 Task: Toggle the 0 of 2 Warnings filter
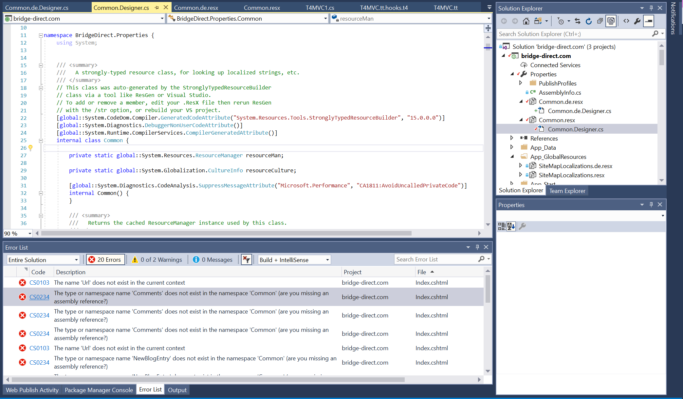click(157, 260)
